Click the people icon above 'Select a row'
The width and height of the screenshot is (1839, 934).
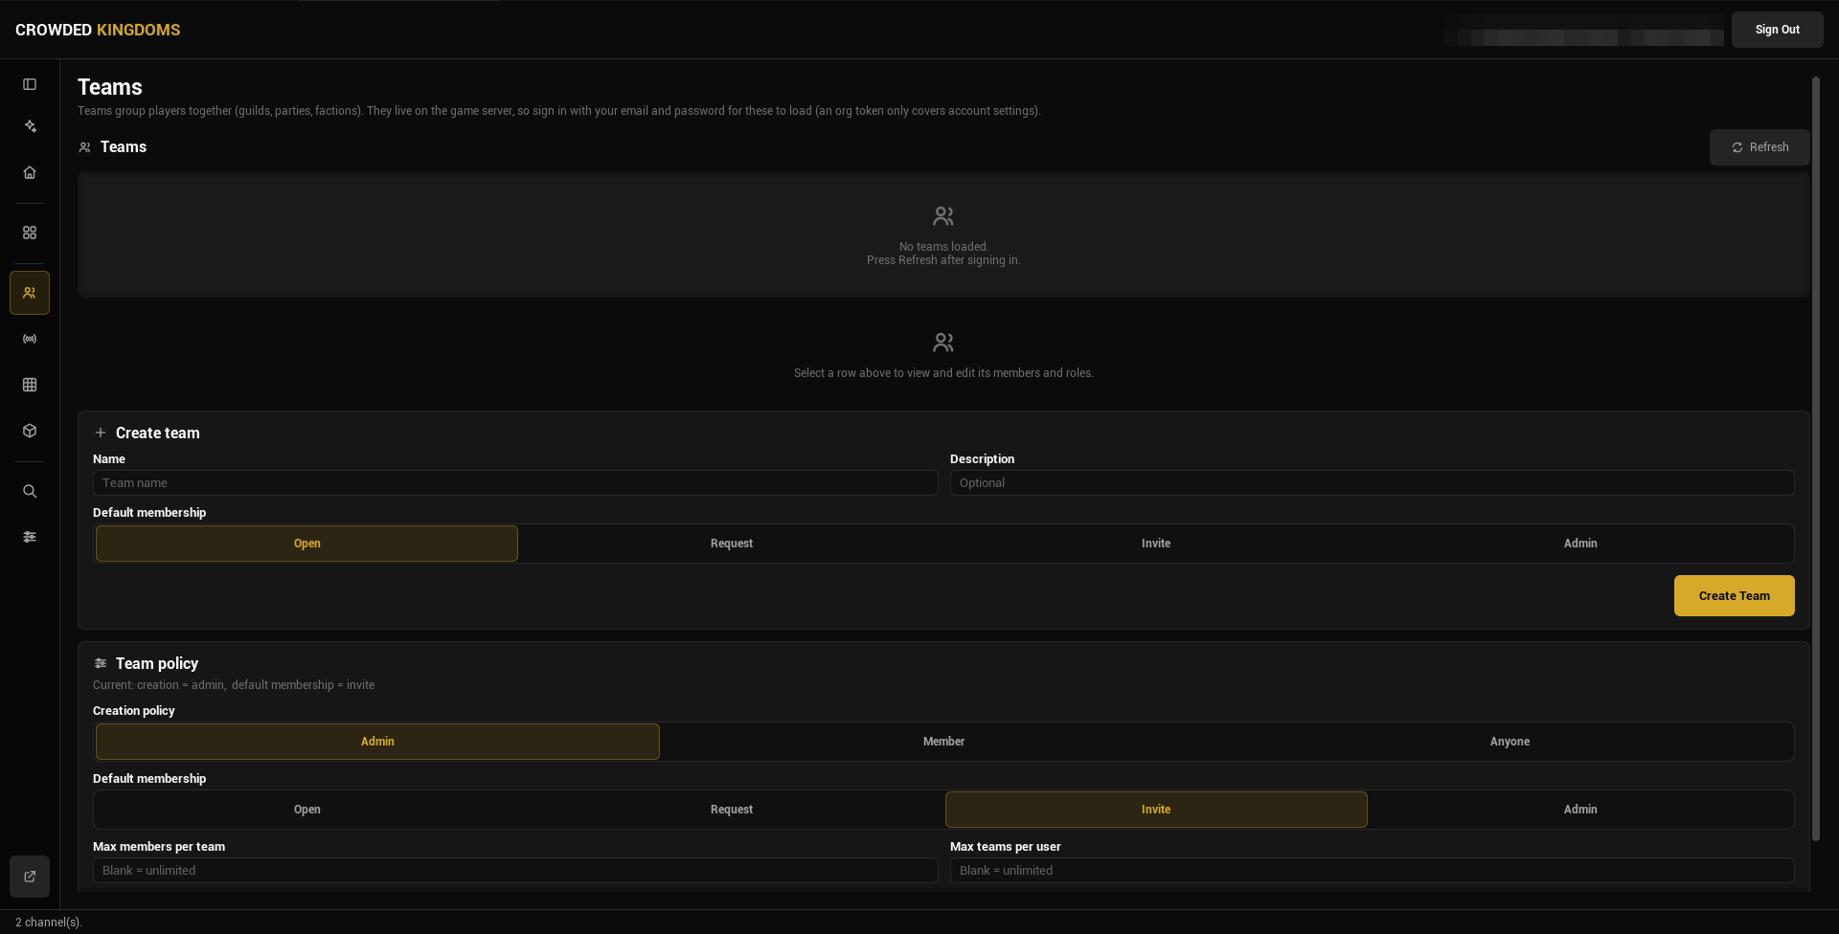point(943,343)
